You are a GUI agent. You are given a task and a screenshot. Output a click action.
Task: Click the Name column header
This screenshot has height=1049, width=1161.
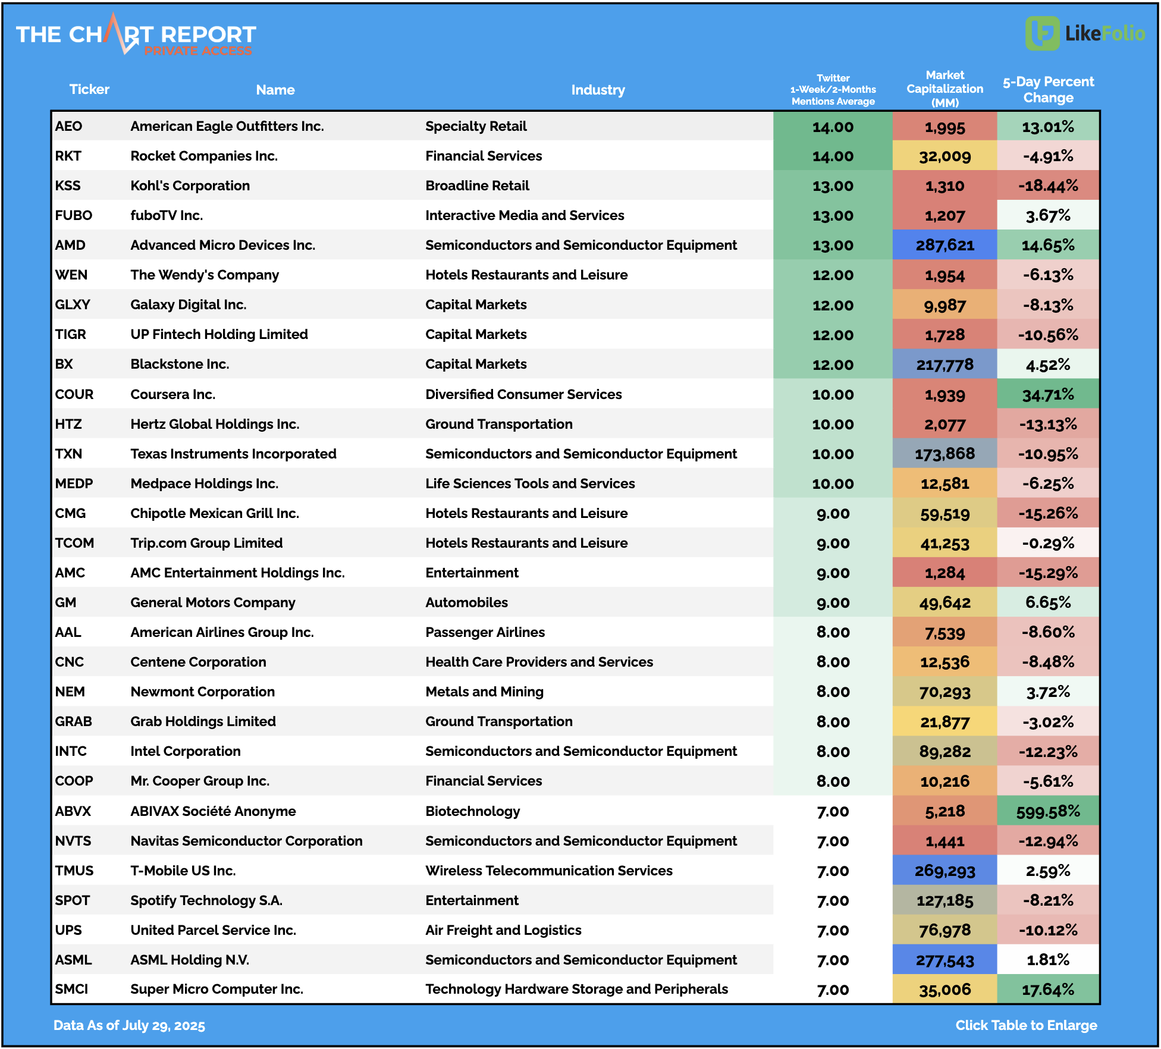tap(275, 90)
